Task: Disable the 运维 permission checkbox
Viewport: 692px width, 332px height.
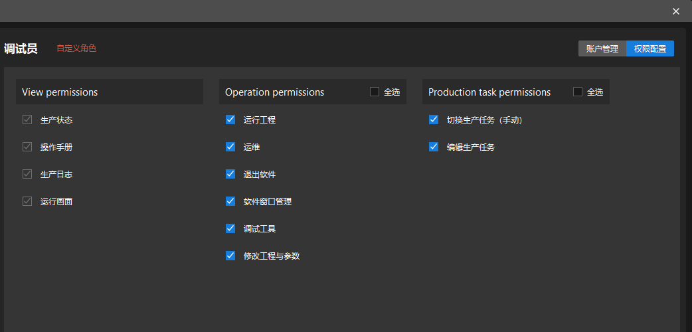Action: pyautogui.click(x=230, y=147)
